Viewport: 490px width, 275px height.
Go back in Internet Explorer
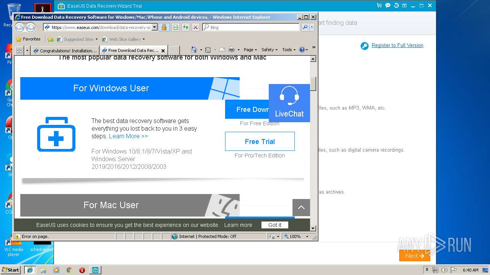tap(20, 27)
